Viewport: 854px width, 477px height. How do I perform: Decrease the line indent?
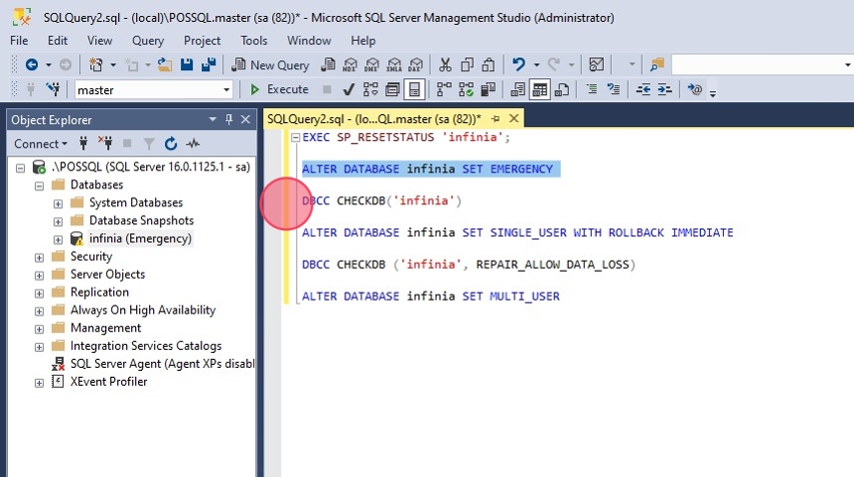coord(643,89)
